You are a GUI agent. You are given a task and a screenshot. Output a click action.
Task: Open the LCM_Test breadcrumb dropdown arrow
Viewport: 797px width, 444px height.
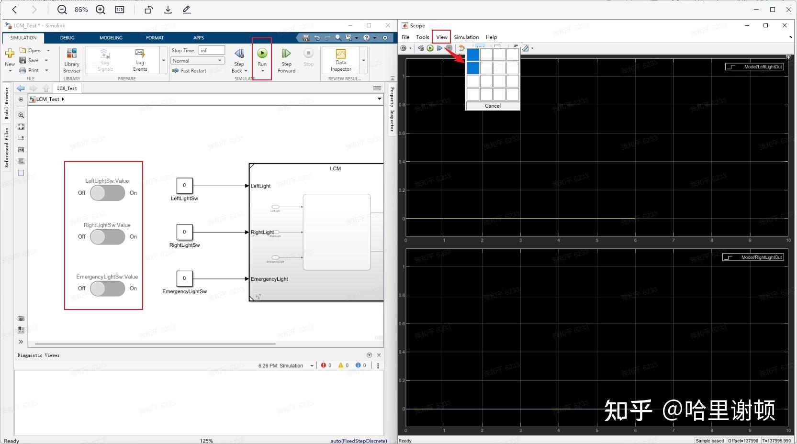(379, 99)
